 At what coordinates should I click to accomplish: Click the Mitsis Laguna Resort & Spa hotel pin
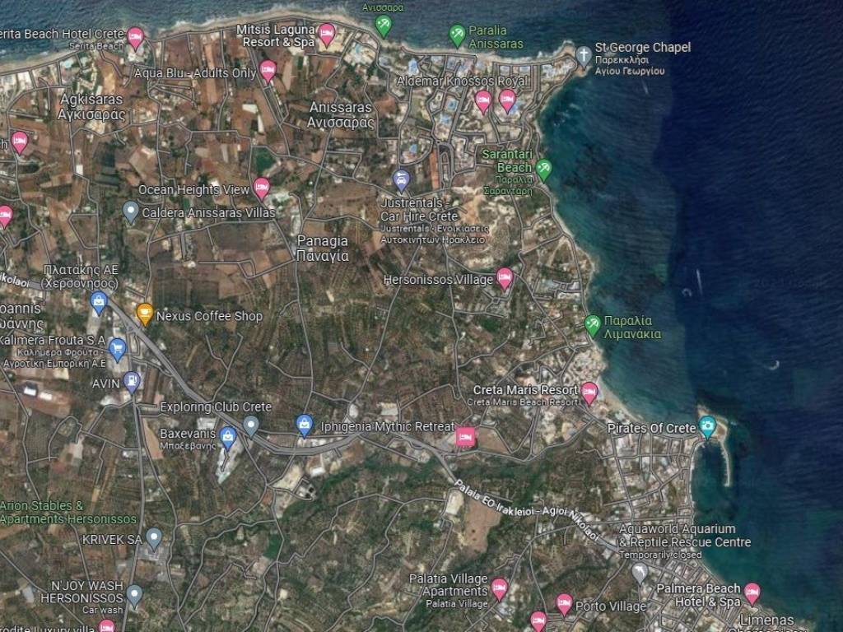click(327, 34)
